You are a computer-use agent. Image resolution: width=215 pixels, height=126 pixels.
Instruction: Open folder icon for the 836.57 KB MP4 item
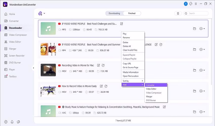pos(195,49)
